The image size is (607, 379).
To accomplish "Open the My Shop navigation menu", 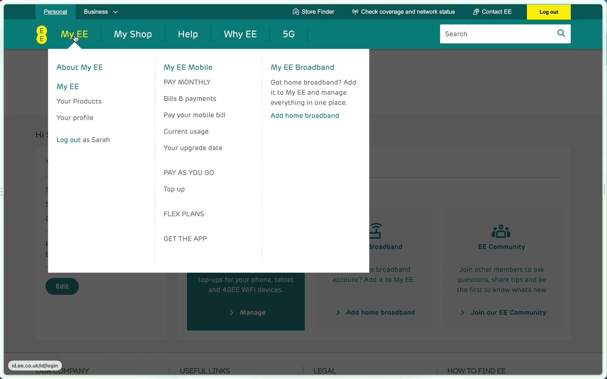I will tap(132, 33).
